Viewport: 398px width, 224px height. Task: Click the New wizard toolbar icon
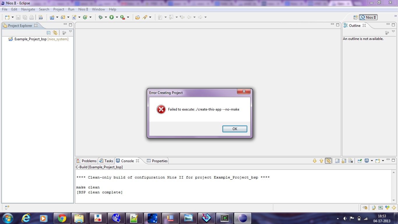point(7,17)
